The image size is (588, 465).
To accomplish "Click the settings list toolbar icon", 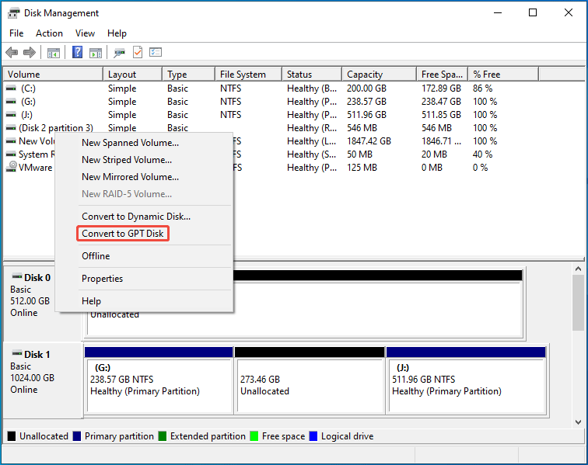I will coord(156,52).
